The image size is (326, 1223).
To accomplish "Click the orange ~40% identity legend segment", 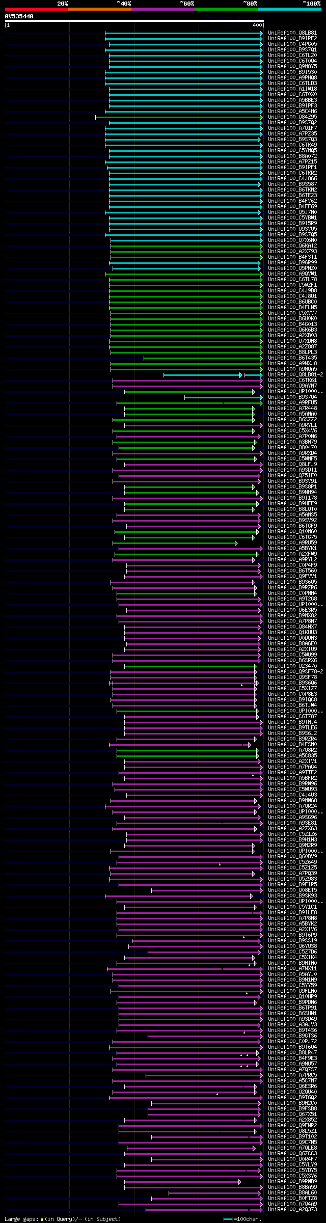I will tap(100, 9).
